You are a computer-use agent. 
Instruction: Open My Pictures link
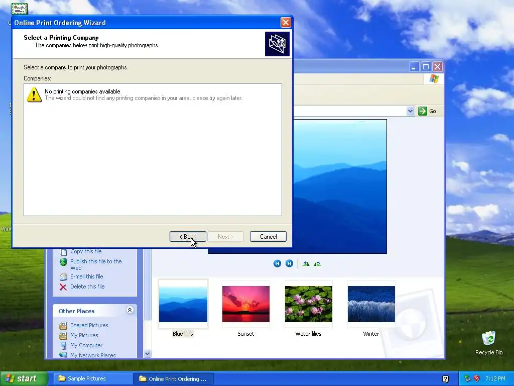coord(84,335)
